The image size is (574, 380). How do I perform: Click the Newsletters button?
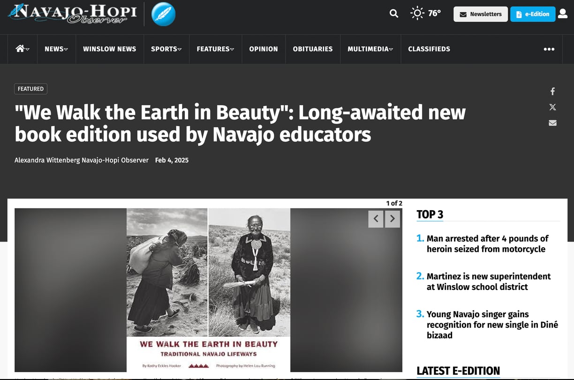(481, 14)
